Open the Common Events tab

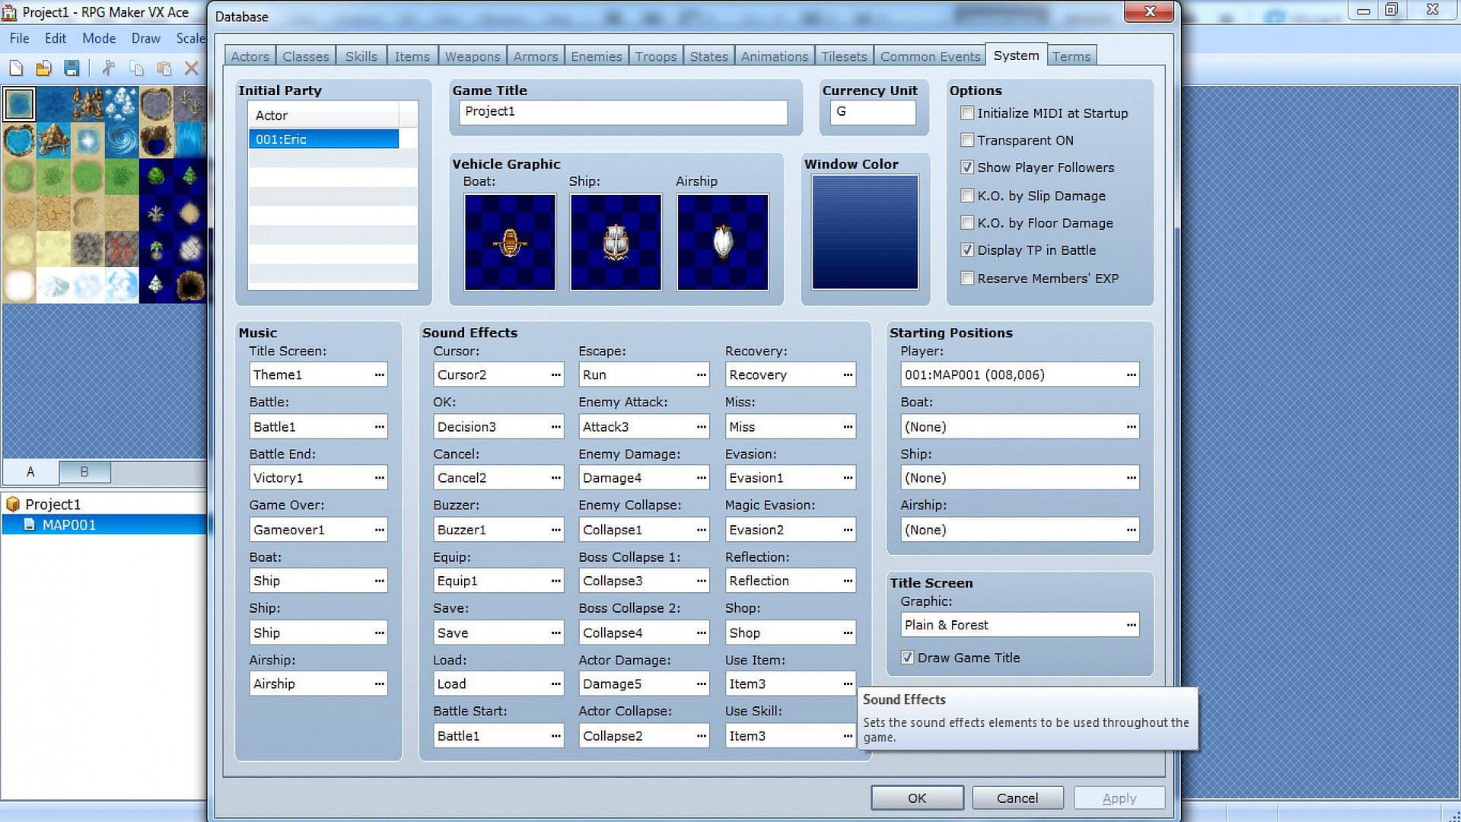tap(930, 56)
